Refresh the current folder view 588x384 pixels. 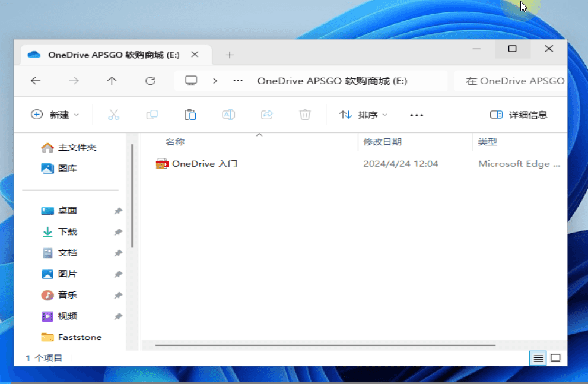pos(150,81)
